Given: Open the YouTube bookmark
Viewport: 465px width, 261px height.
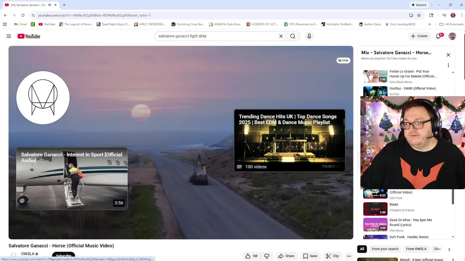Looking at the screenshot, I should [47, 24].
